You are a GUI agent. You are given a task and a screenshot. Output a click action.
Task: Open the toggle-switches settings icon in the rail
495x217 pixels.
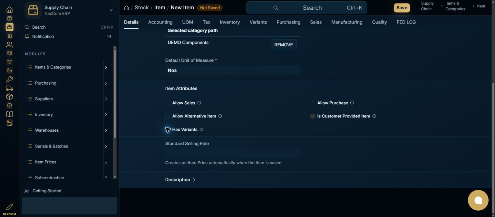pyautogui.click(x=9, y=123)
